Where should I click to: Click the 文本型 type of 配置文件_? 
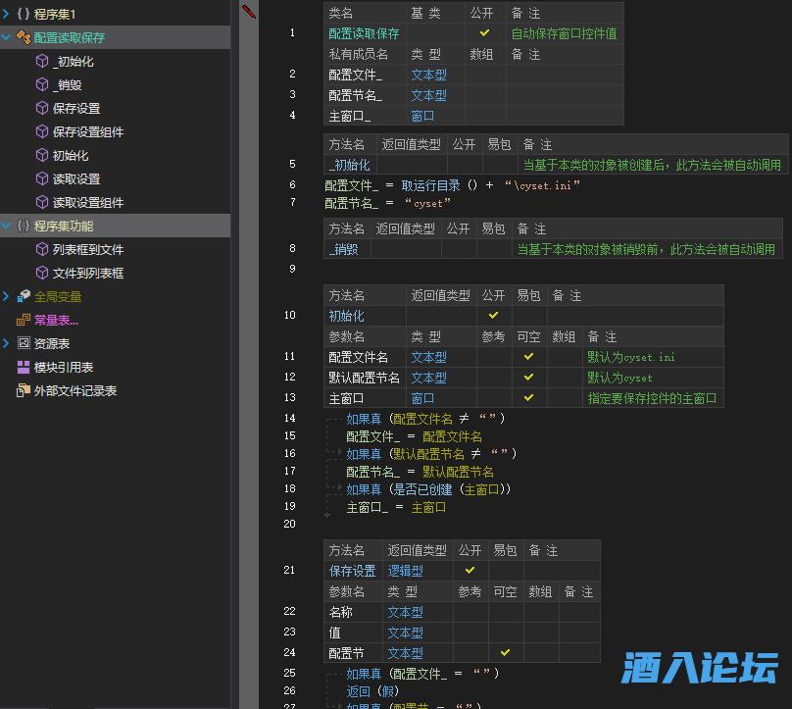[428, 75]
